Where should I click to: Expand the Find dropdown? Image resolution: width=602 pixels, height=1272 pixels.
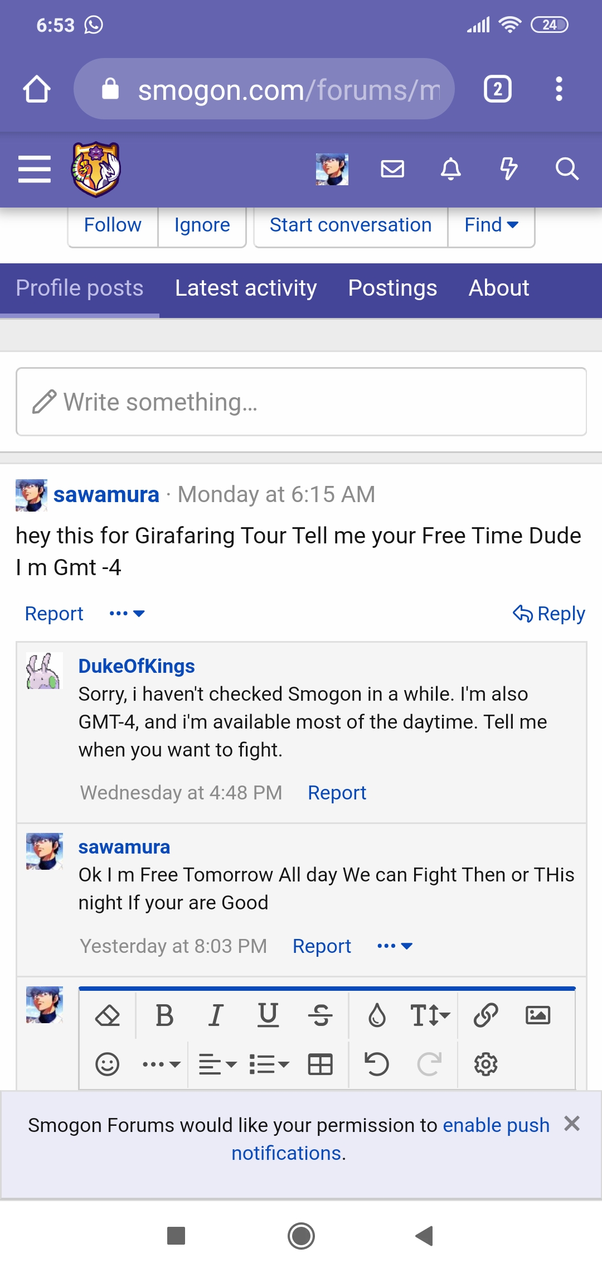click(x=491, y=225)
